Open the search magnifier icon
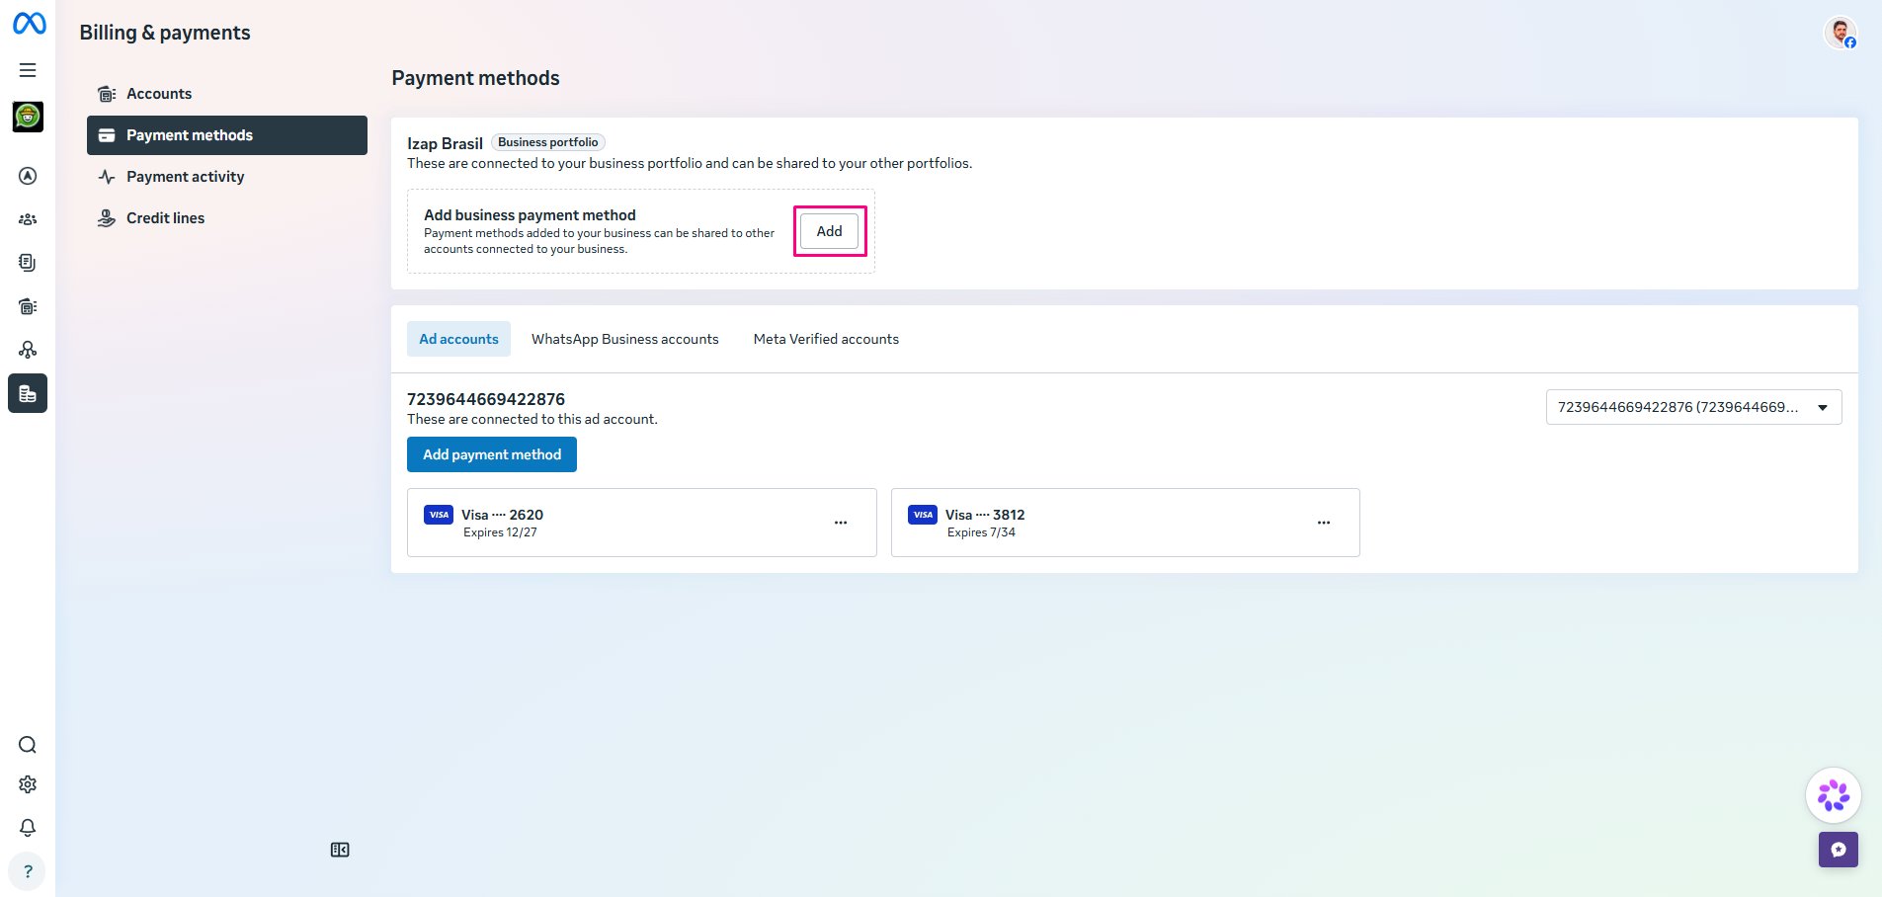This screenshot has width=1882, height=897. 28,745
